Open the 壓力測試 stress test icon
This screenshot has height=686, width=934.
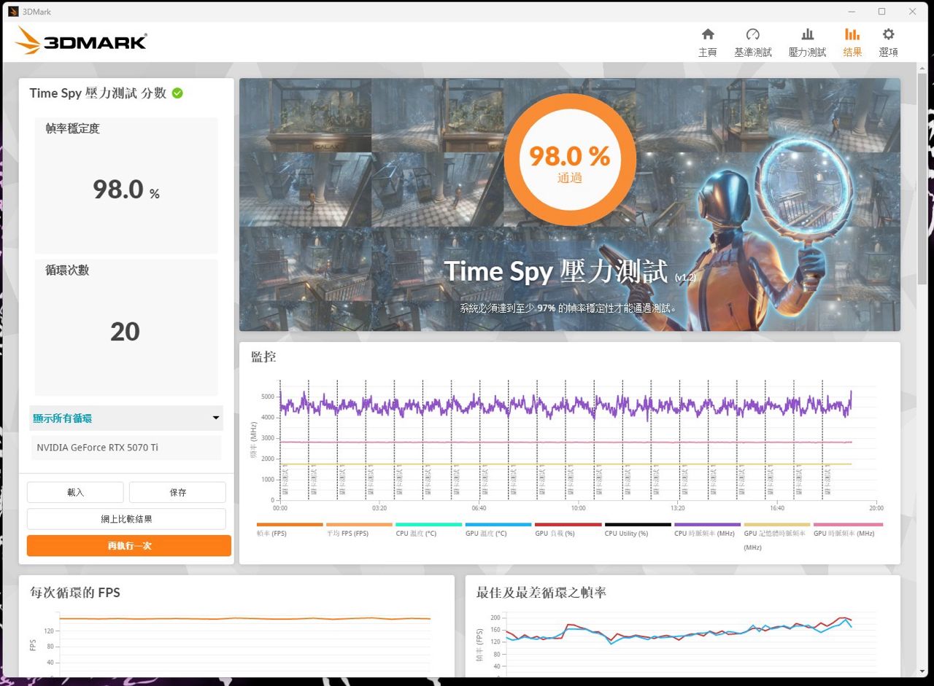807,35
